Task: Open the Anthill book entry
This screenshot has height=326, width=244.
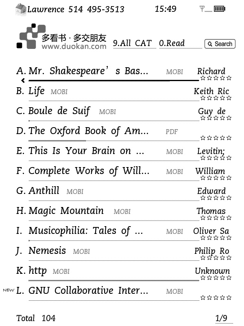Action: (44, 191)
